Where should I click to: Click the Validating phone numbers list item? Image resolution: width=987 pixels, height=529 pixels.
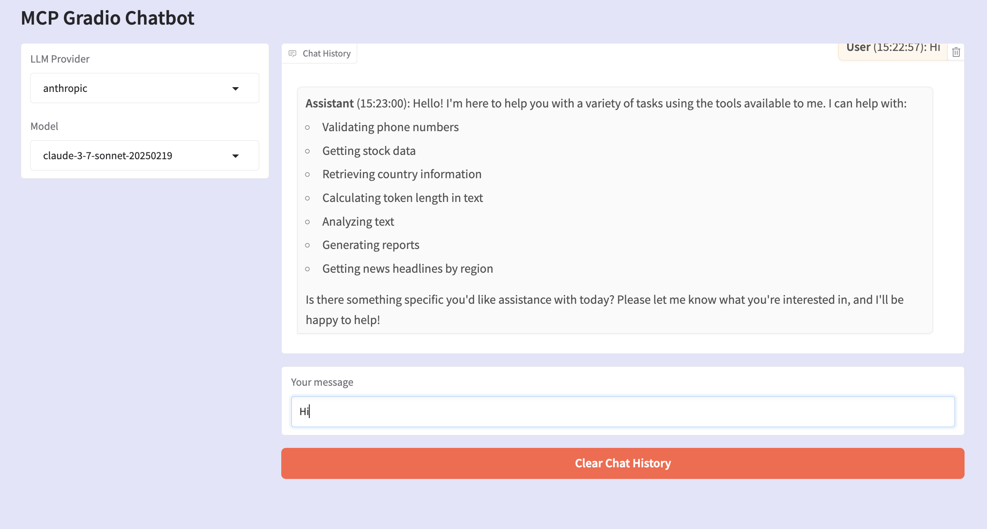click(390, 127)
